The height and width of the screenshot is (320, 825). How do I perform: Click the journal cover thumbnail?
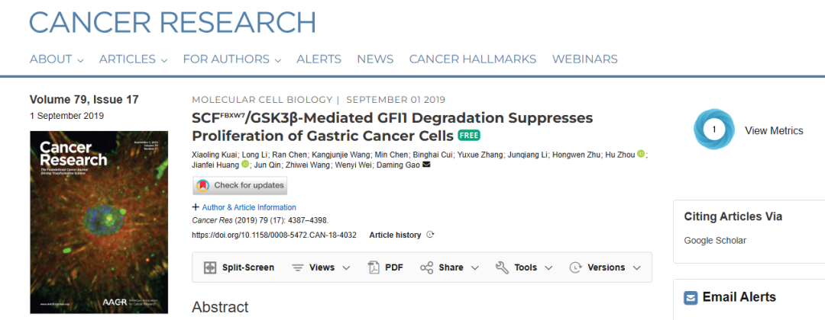click(99, 222)
